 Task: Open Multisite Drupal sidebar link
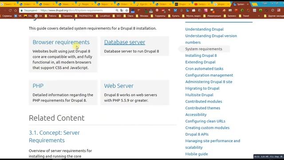click(x=199, y=95)
